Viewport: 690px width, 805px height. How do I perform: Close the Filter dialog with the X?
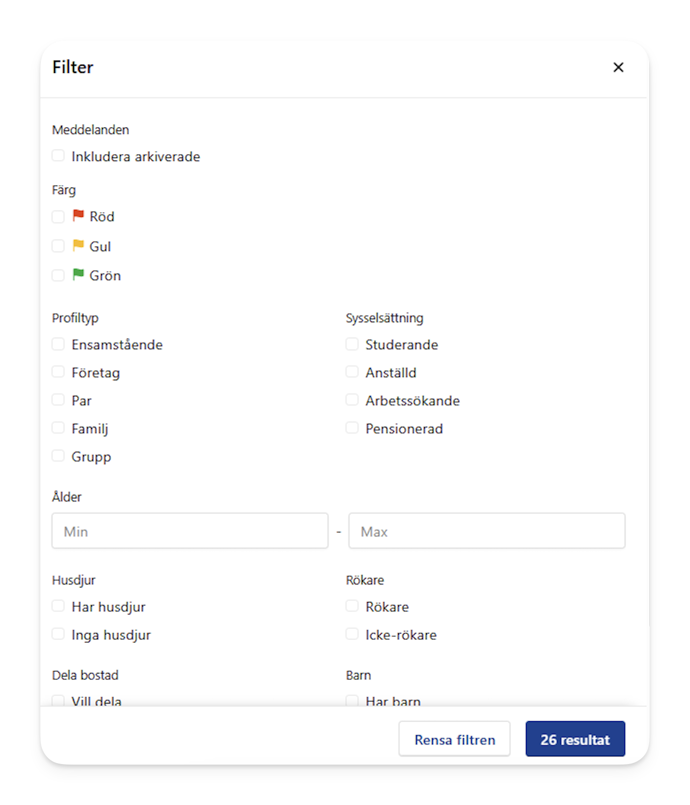coord(618,67)
